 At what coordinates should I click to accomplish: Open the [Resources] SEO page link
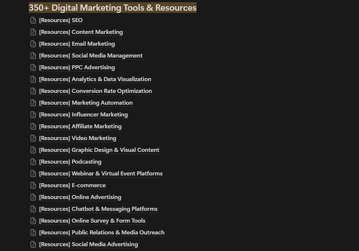pyautogui.click(x=61, y=20)
